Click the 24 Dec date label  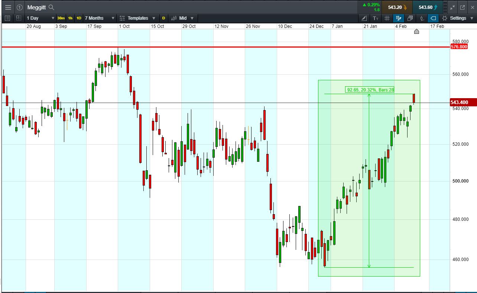click(x=317, y=26)
